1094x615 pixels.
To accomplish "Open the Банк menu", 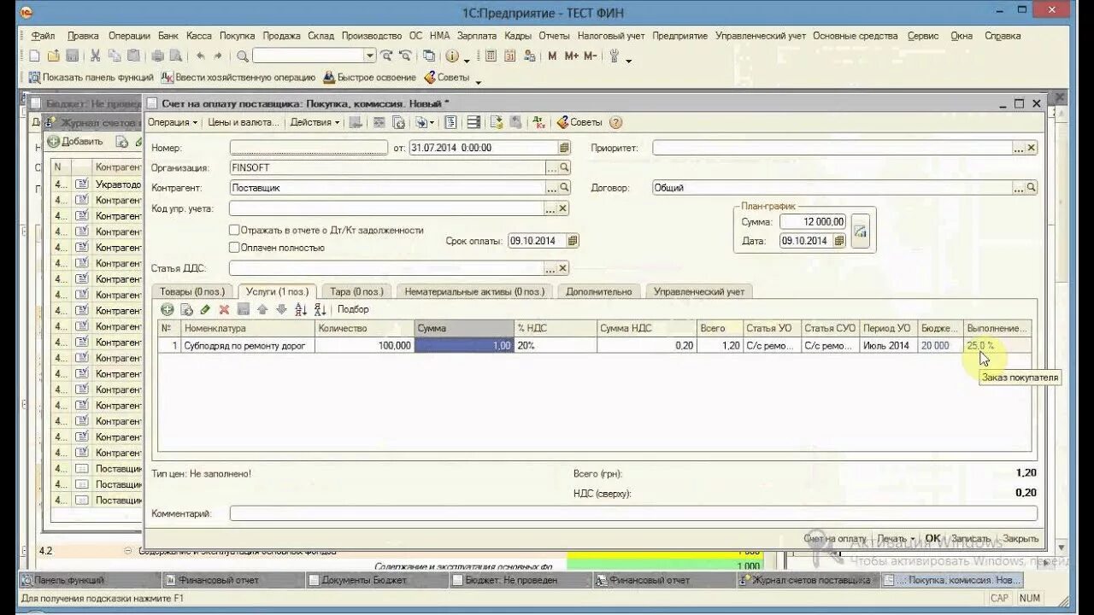I will coord(168,36).
